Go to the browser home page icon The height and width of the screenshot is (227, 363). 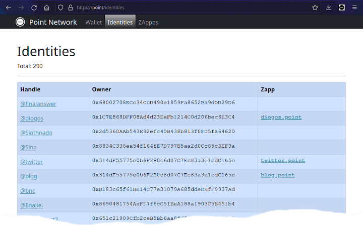(x=46, y=8)
